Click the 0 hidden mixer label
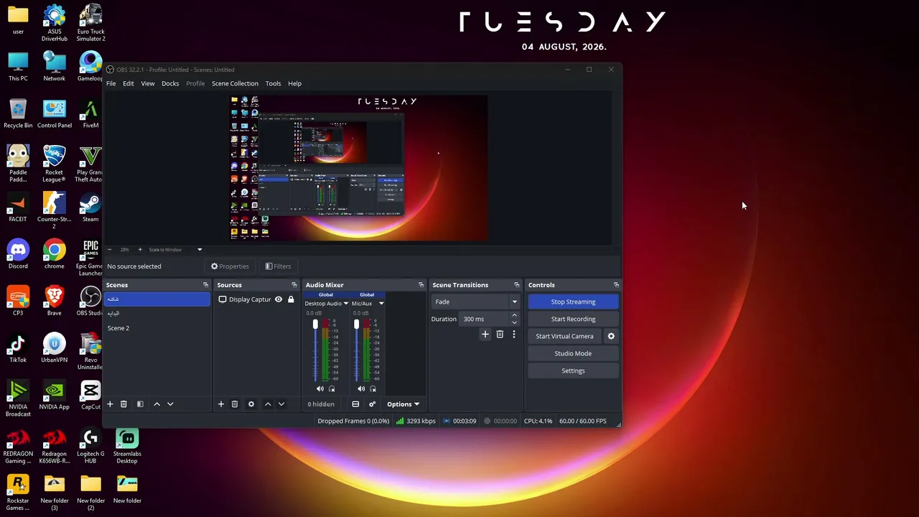The height and width of the screenshot is (517, 919). 321,404
